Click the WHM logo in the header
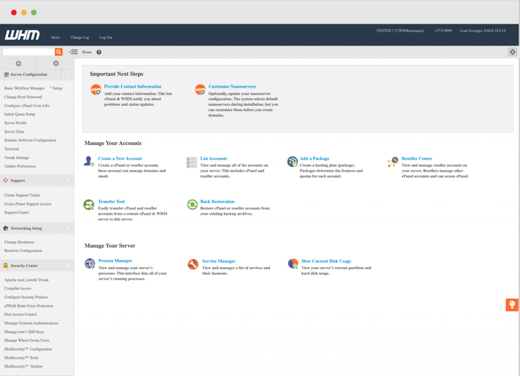520x376 pixels. (20, 35)
